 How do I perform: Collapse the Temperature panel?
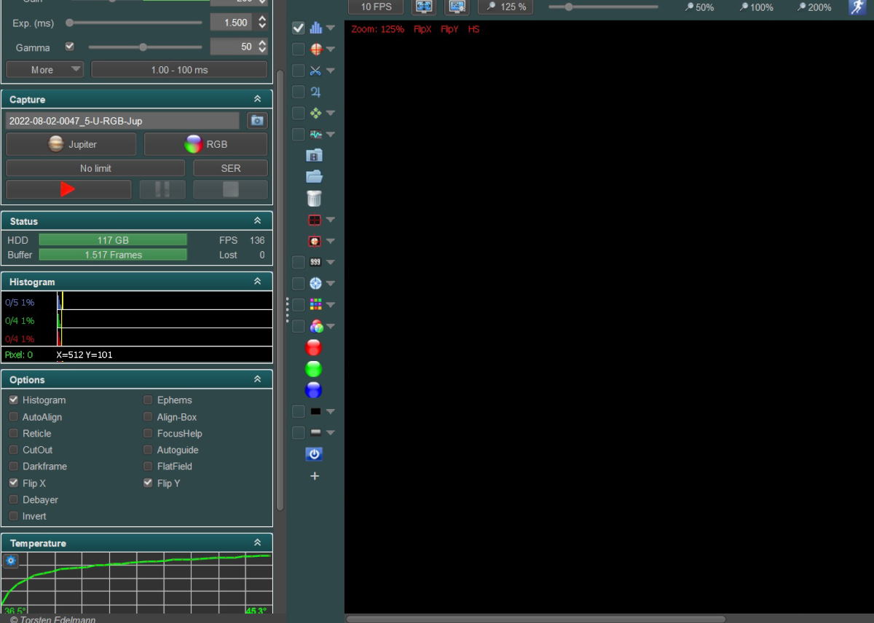point(257,543)
